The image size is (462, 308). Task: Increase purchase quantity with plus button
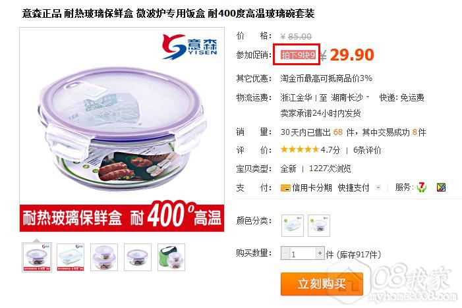[320, 253]
